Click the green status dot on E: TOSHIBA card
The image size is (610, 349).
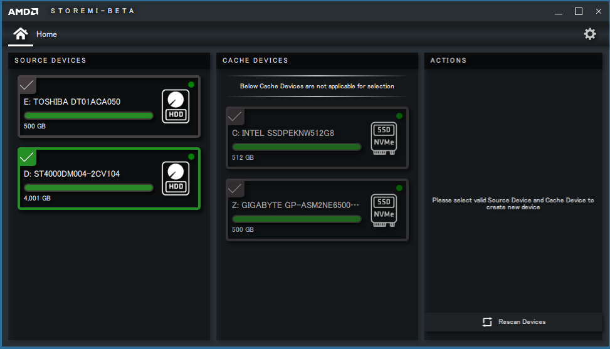pyautogui.click(x=191, y=85)
